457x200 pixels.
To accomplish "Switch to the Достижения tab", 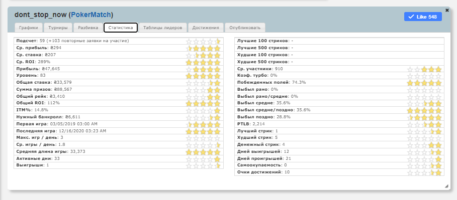I will (x=206, y=28).
